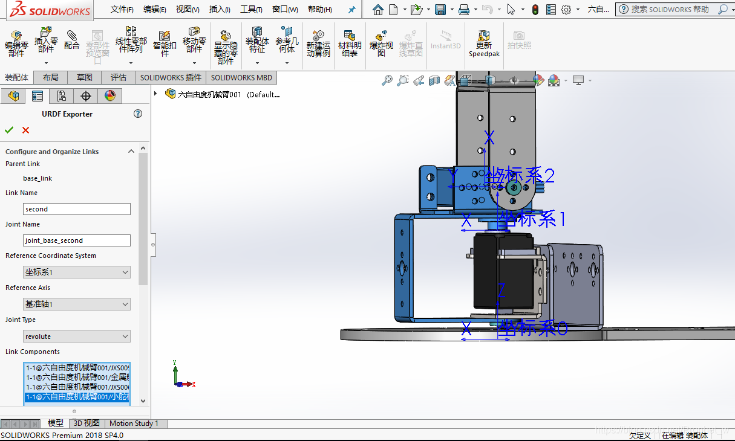The width and height of the screenshot is (735, 441).
Task: Click the Exploded View tool
Action: pyautogui.click(x=381, y=43)
